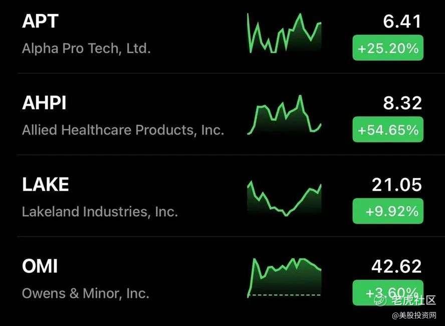The image size is (445, 326).
Task: Click Allied Healthcare Products, Inc. name
Action: 123,130
